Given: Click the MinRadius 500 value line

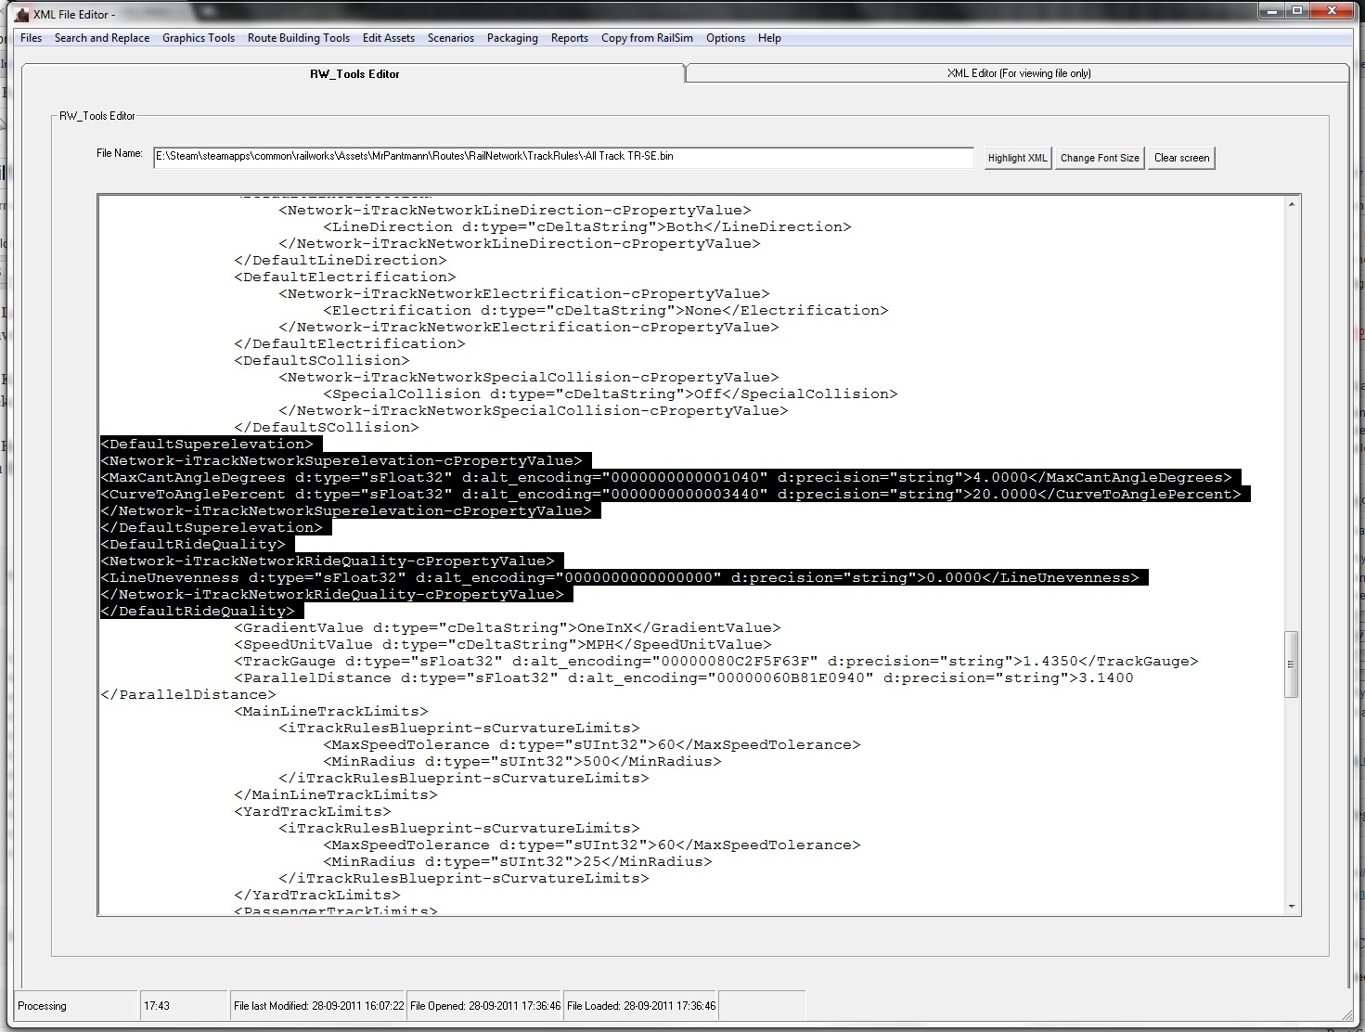Looking at the screenshot, I should pos(522,762).
